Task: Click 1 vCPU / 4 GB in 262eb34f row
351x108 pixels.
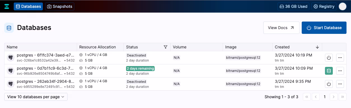Action: click(96, 81)
